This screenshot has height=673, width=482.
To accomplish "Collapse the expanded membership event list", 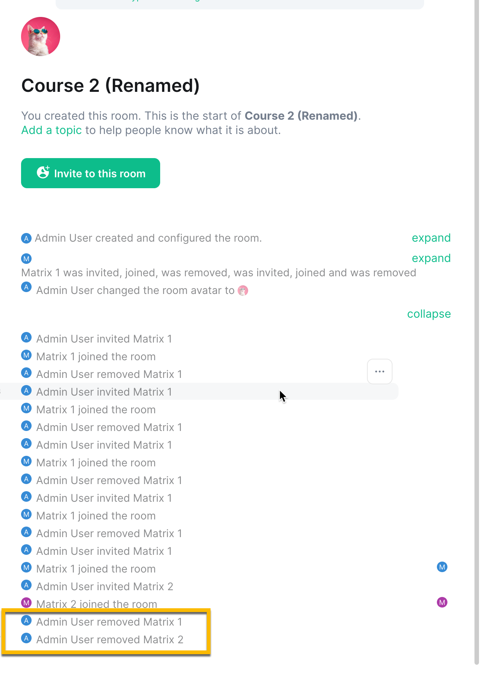I will click(429, 314).
